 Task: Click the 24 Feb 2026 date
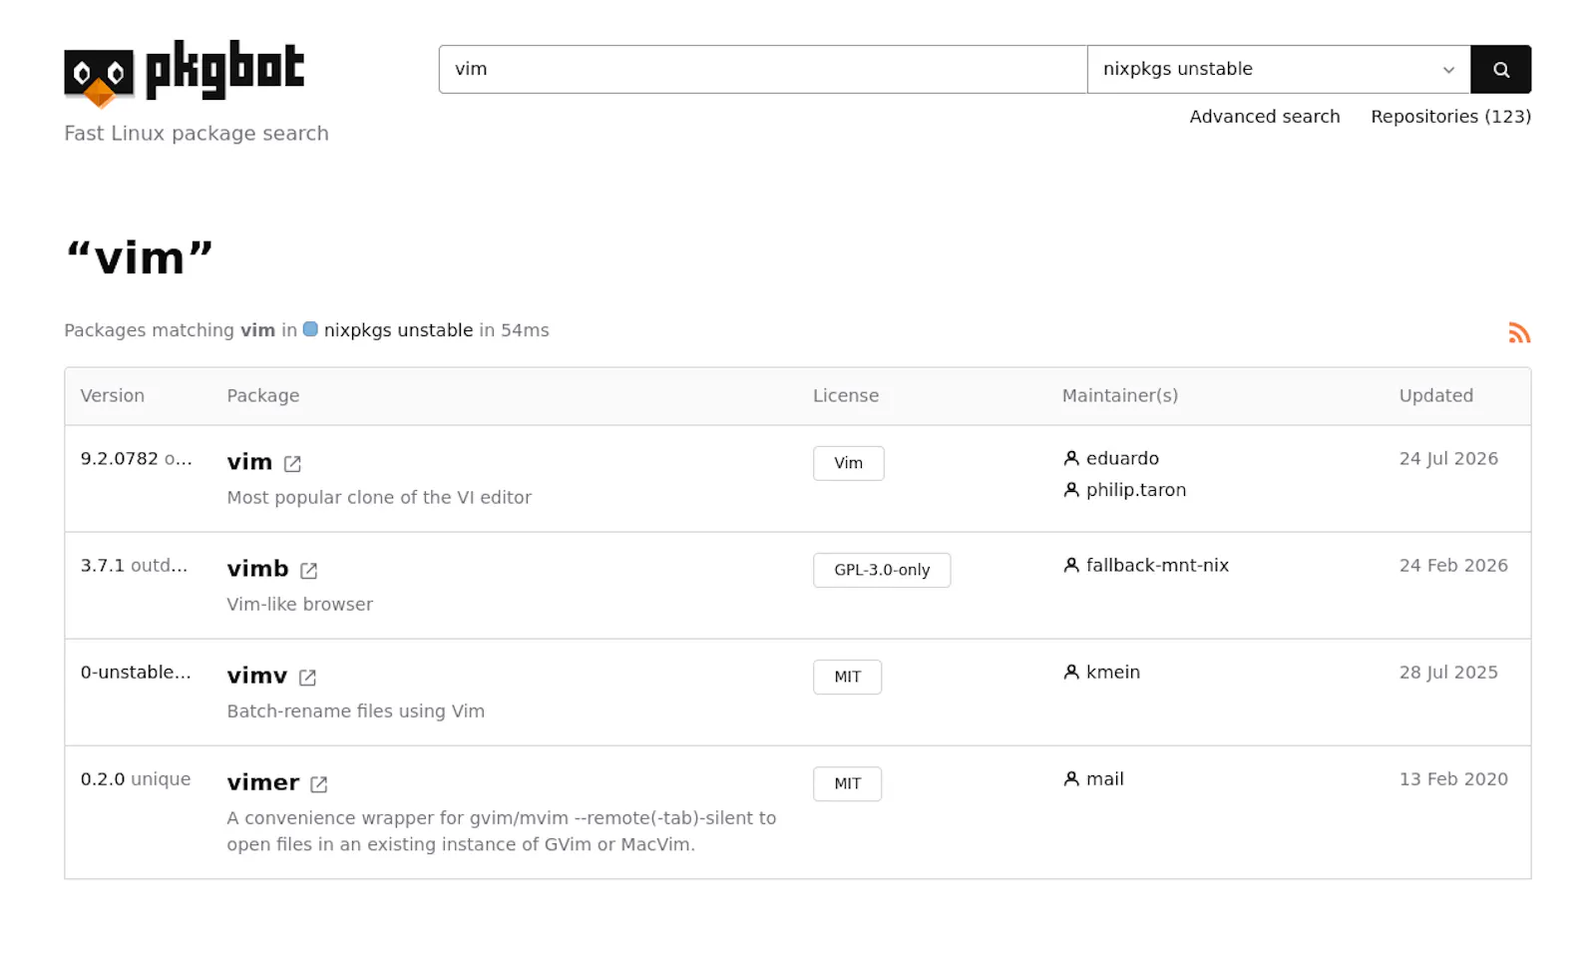pyautogui.click(x=1453, y=565)
